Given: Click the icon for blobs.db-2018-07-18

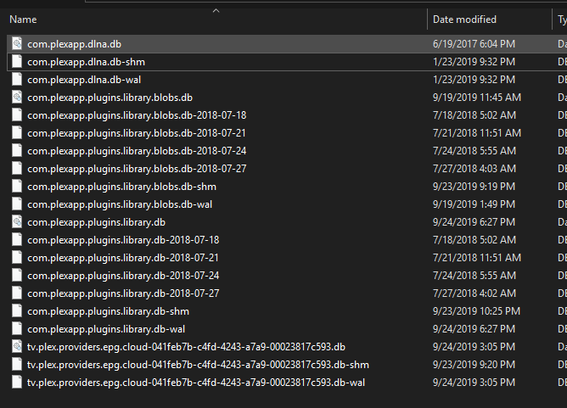Looking at the screenshot, I should (x=17, y=115).
